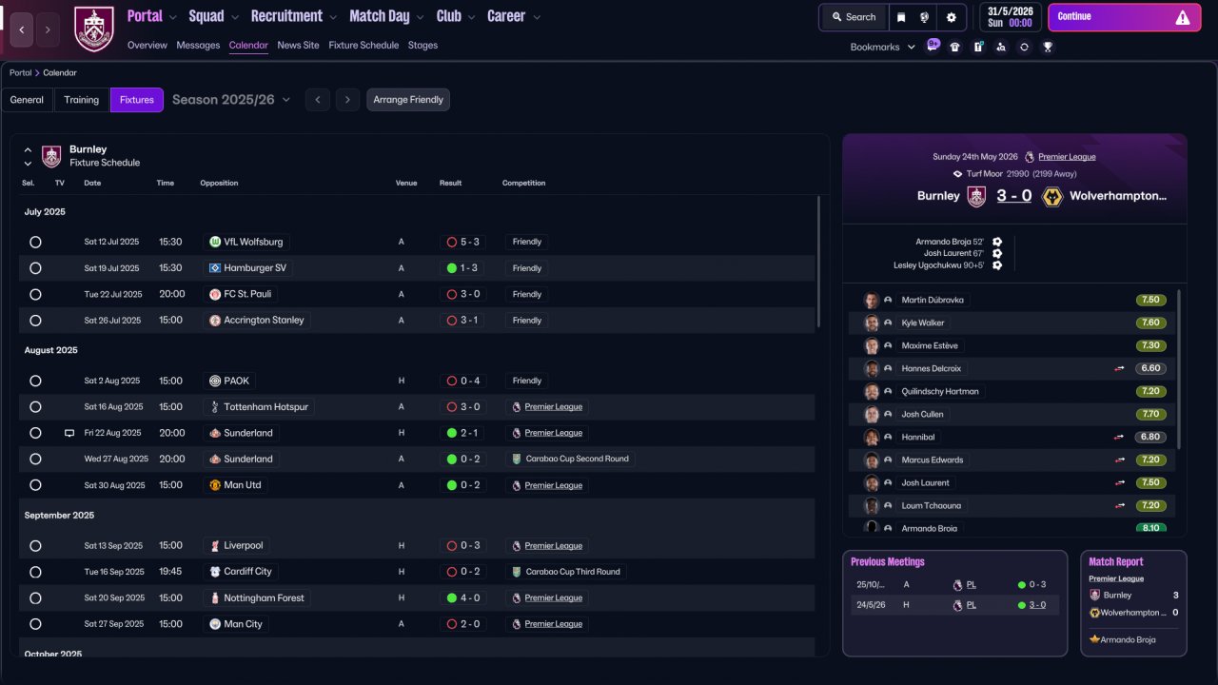The image size is (1218, 685).
Task: Click the Wolverhampton crest in match summary
Action: point(1051,196)
